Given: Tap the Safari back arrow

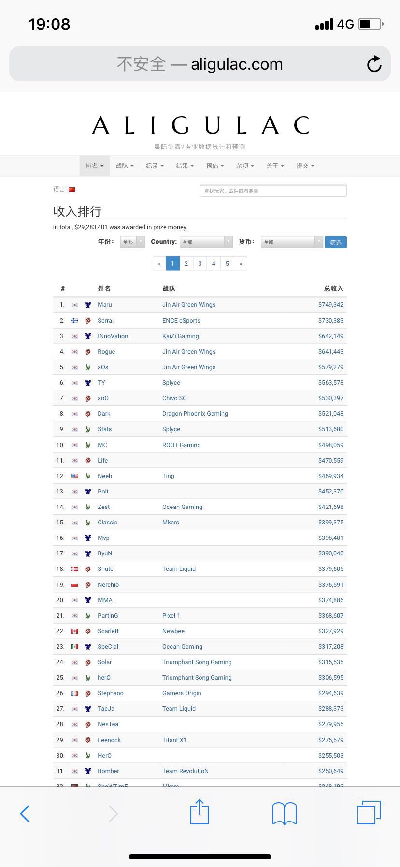Looking at the screenshot, I should point(25,814).
